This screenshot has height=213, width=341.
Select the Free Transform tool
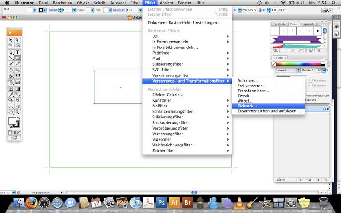[x=17, y=75]
